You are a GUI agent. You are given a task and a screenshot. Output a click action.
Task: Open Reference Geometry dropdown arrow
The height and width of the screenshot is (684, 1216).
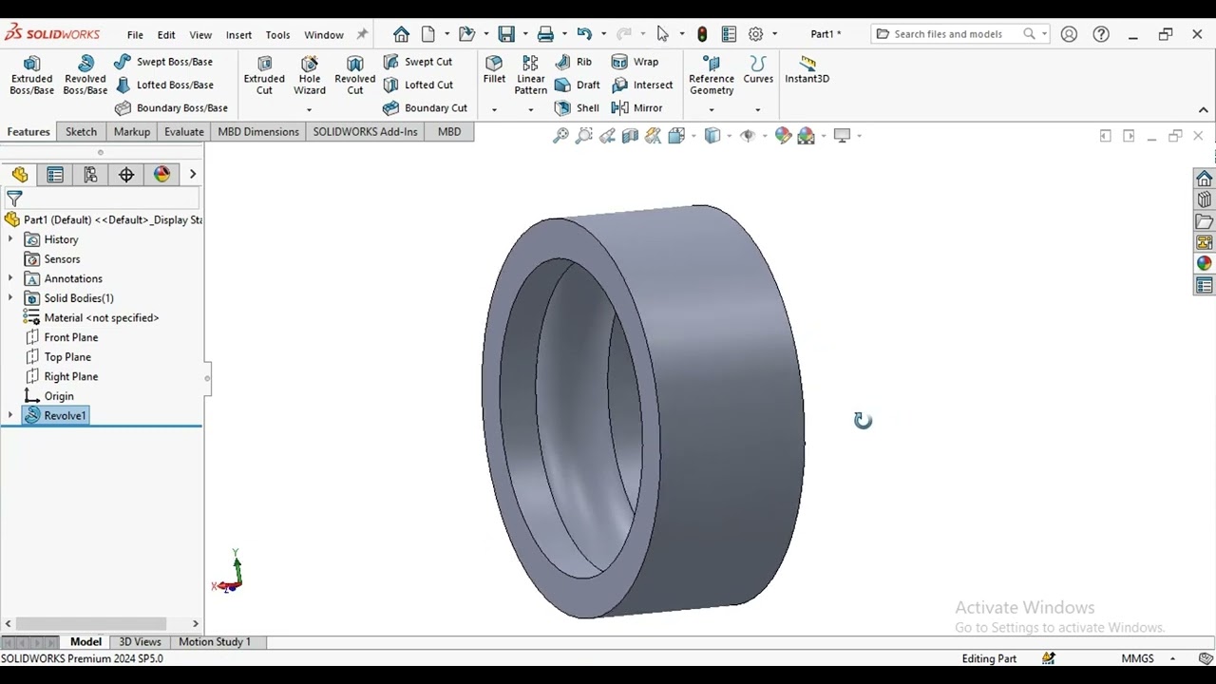[712, 110]
